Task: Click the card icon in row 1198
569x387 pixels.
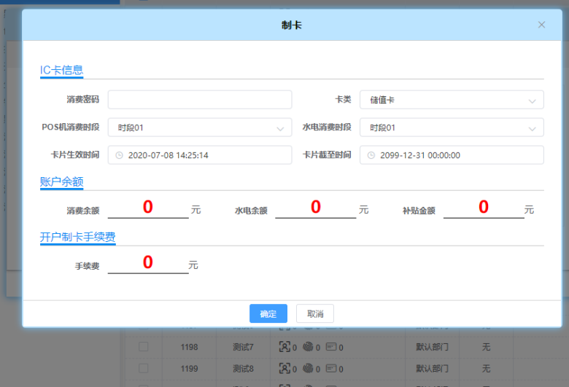Action: (331, 348)
